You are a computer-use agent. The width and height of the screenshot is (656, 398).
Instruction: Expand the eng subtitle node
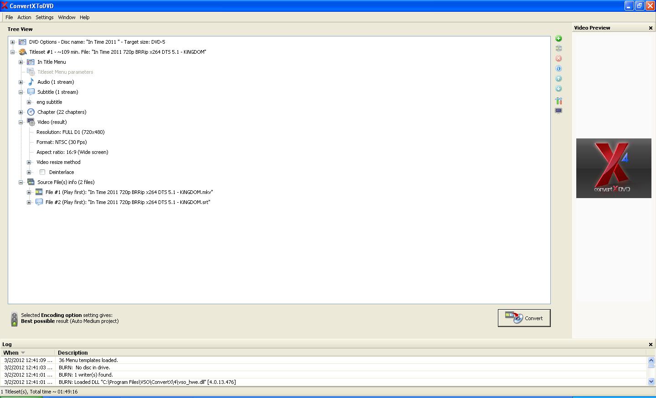(29, 102)
